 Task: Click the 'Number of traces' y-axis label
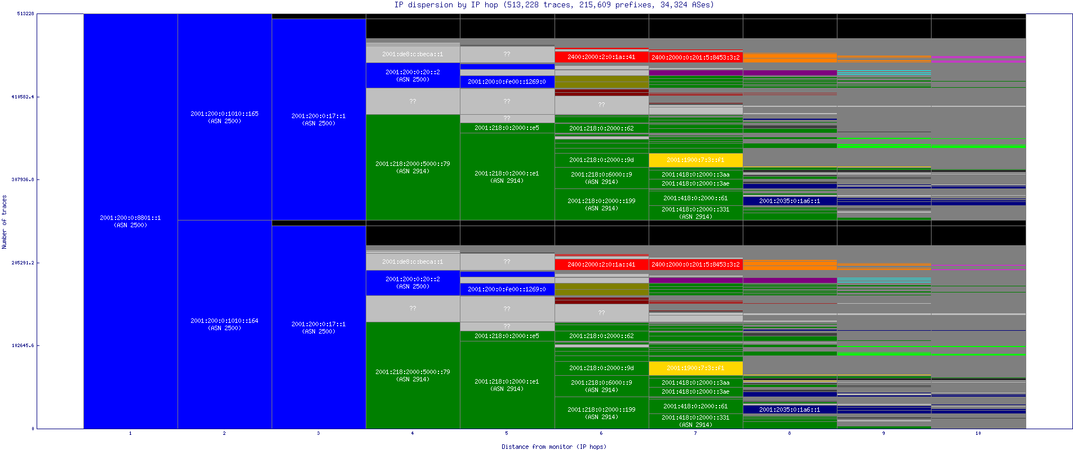5,222
